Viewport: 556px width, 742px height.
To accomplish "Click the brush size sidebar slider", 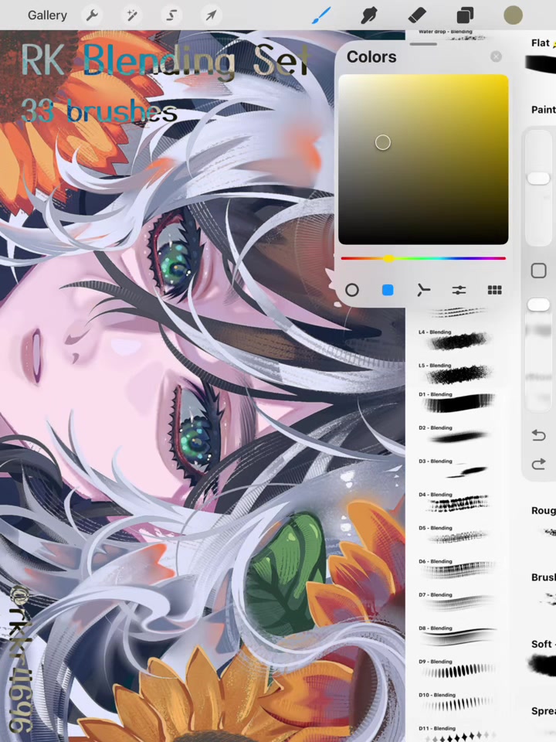I will [538, 187].
